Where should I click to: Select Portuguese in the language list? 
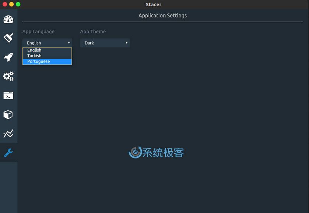click(x=39, y=61)
